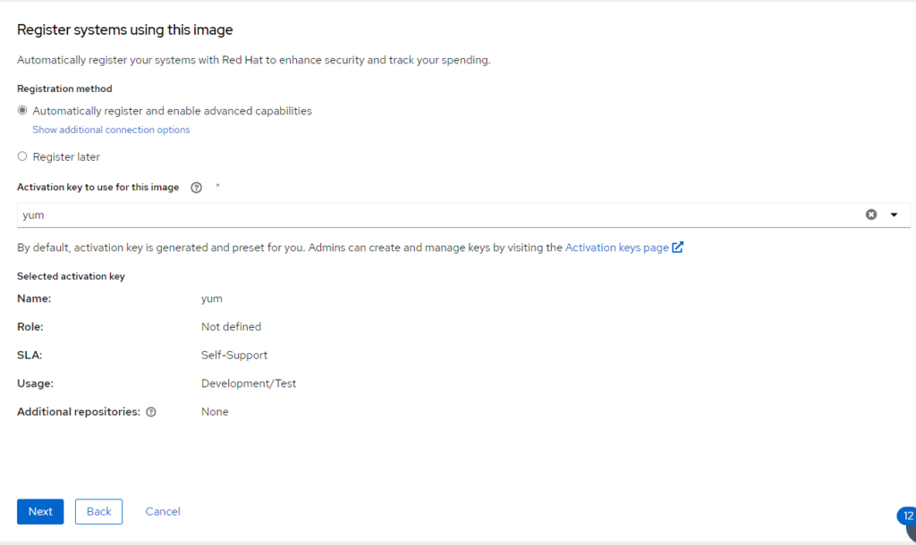Select the Automatically register radio option
Viewport: 916px width, 545px height.
click(x=22, y=111)
